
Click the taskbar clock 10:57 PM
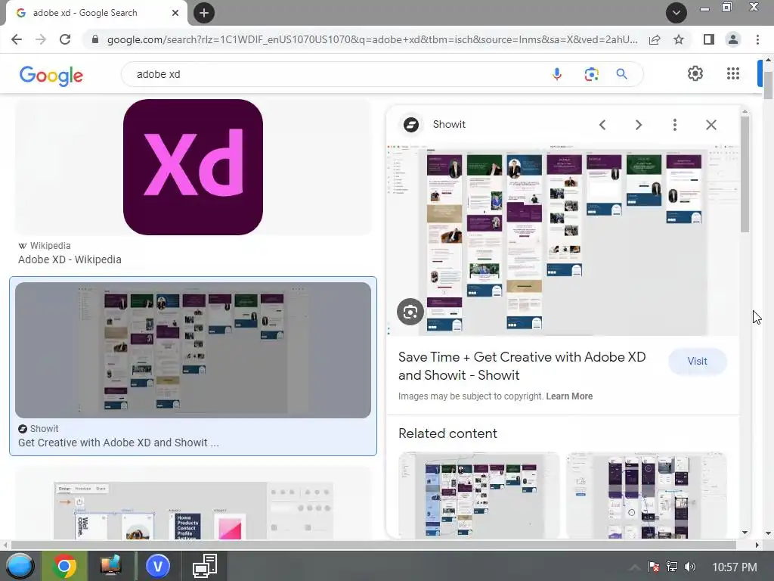click(735, 567)
